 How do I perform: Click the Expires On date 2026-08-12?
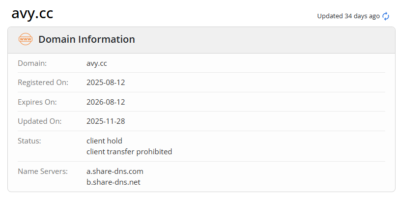[106, 102]
